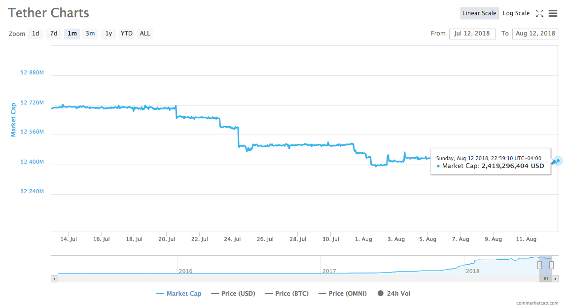Click the navigator left range handle
Image resolution: width=566 pixels, height=308 pixels.
pos(539,265)
